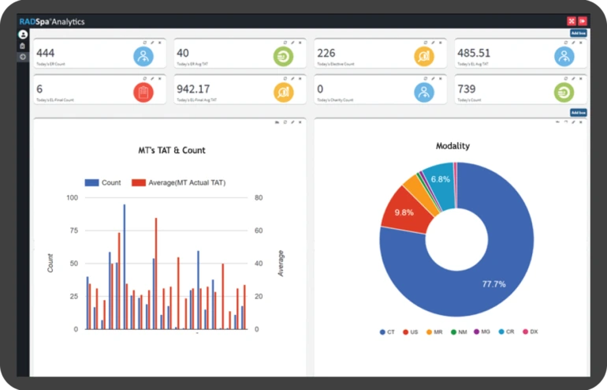
Task: Open the chart-type icon on MT's TAT panel
Action: pyautogui.click(x=277, y=122)
